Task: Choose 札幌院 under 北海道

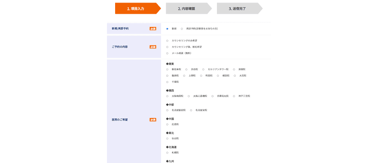Action: click(167, 153)
